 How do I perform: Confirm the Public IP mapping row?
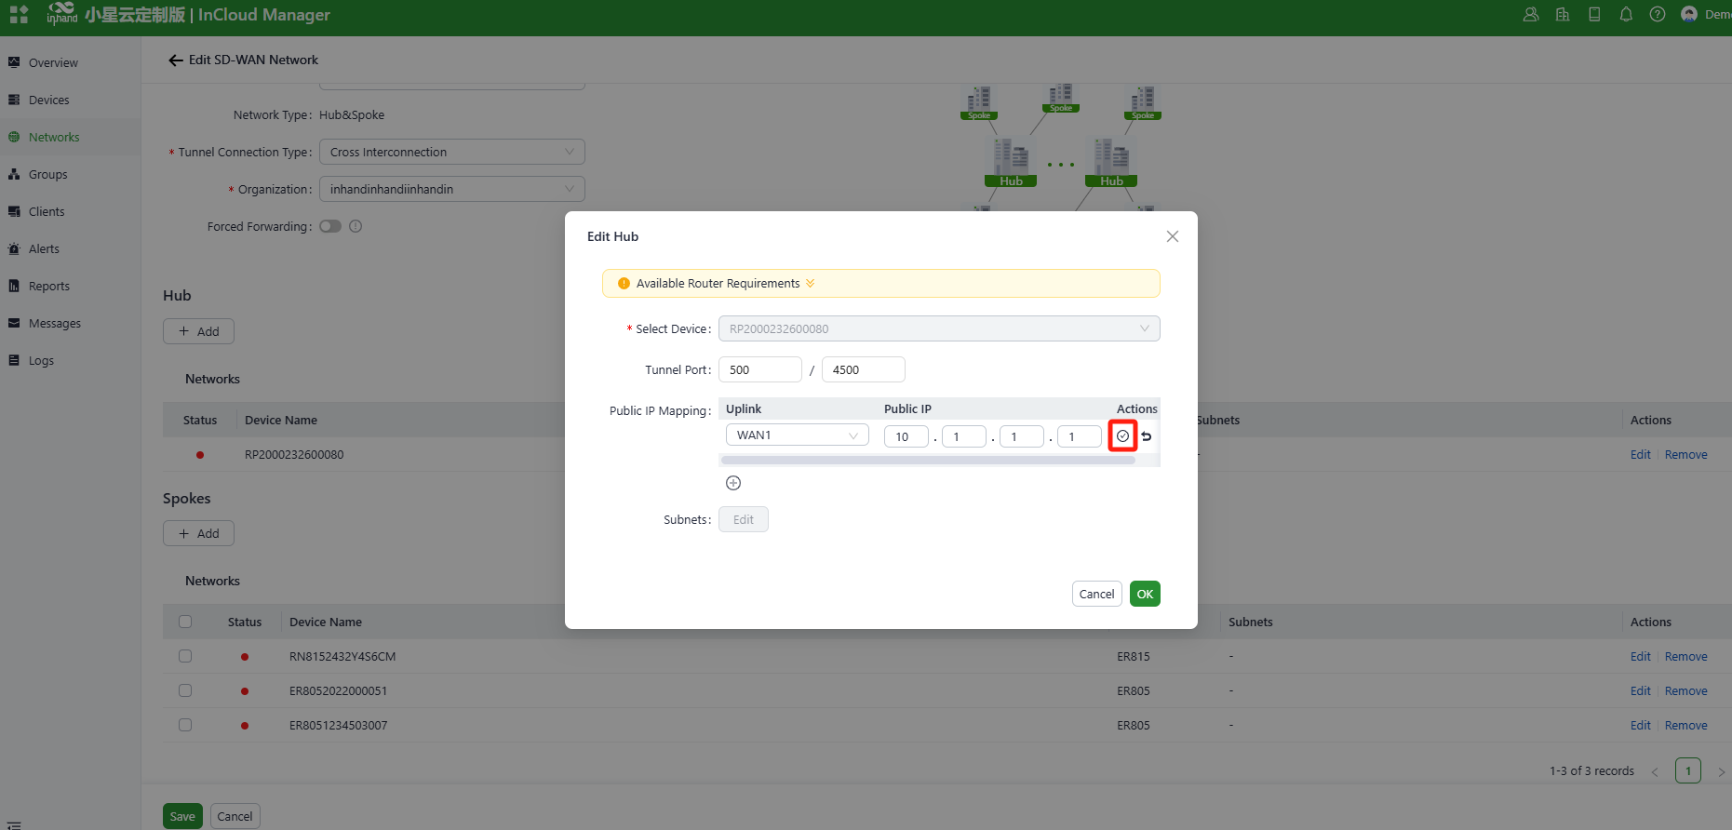[1122, 436]
